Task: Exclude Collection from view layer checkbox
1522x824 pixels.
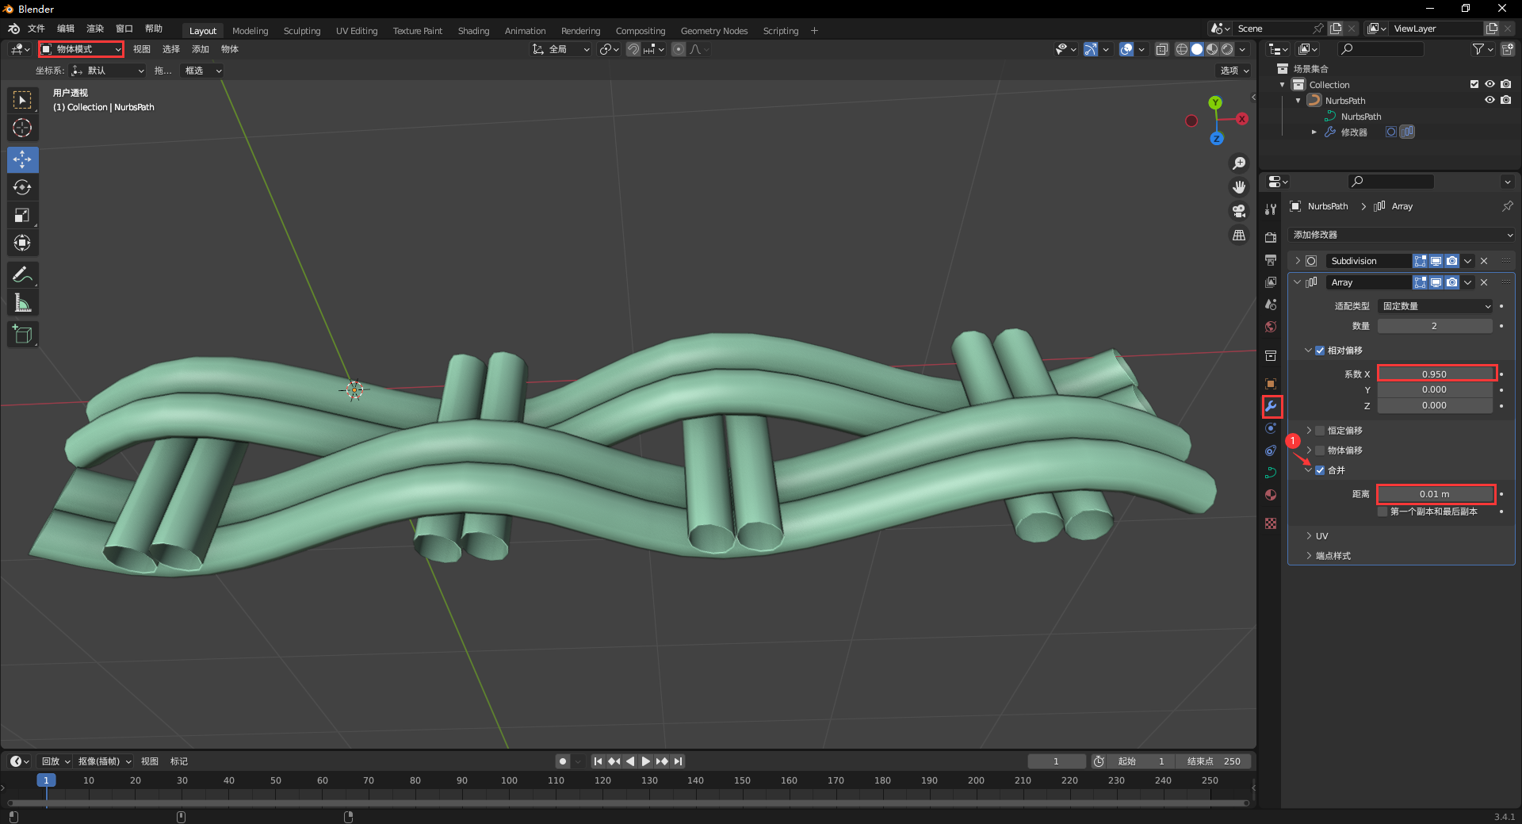Action: click(x=1474, y=84)
